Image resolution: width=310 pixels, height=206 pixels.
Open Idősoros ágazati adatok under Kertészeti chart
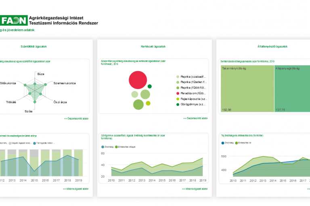pyautogui.click(x=195, y=189)
